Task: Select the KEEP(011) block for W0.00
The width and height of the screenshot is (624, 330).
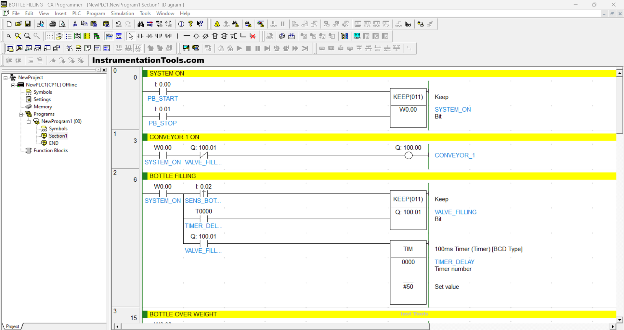Action: (x=408, y=108)
